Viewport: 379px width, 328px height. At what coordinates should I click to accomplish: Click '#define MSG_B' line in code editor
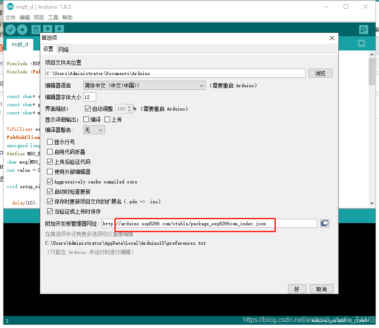point(23,154)
